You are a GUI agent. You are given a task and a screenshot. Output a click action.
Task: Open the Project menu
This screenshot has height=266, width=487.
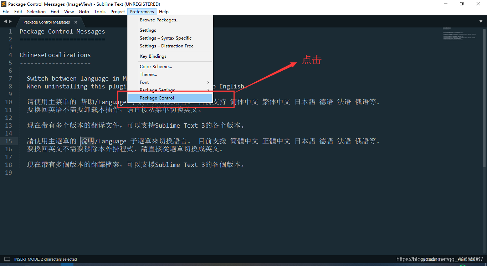[x=118, y=11]
